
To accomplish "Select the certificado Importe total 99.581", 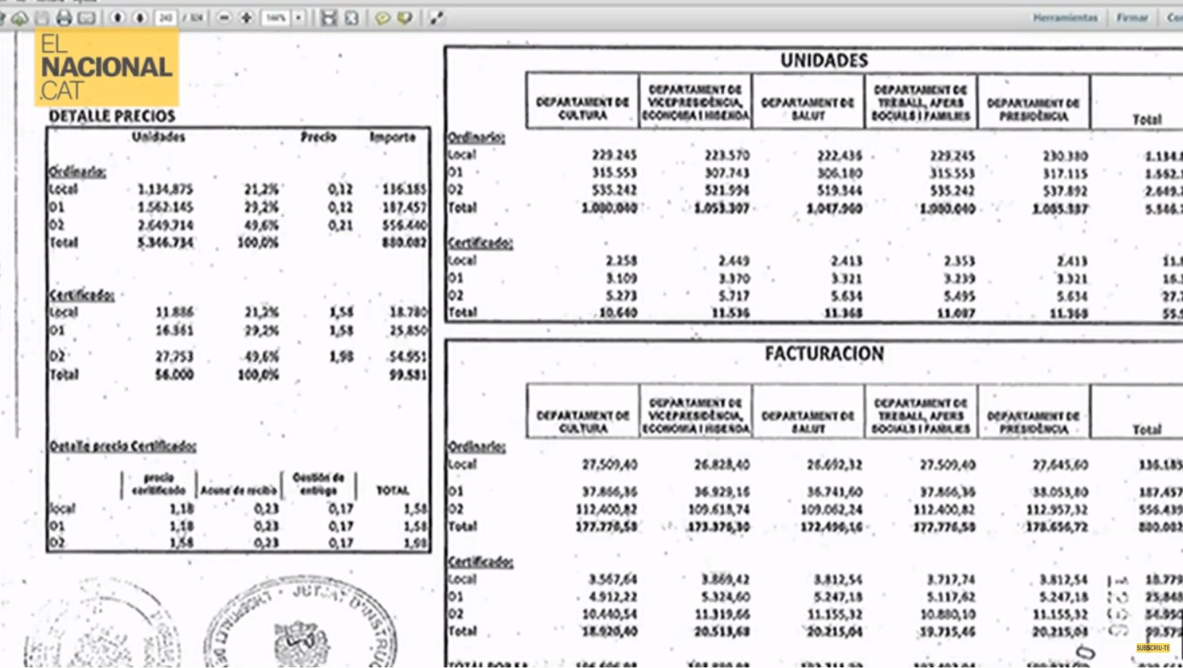I will (x=408, y=375).
